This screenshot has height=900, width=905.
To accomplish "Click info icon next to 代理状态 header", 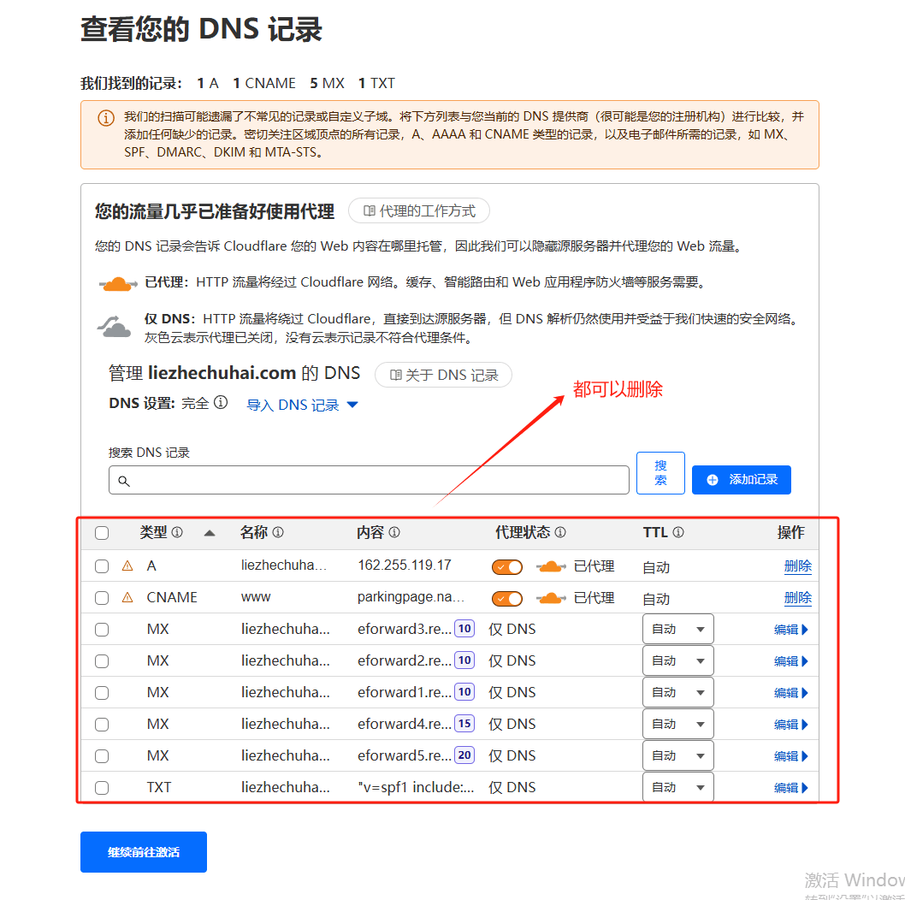I will pos(560,532).
